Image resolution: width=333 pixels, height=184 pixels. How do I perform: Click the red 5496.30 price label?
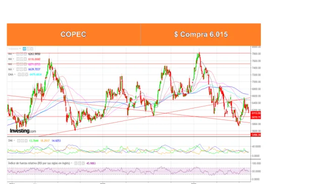[x=256, y=135]
